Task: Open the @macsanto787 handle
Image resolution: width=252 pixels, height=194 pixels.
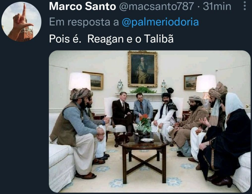Action: pyautogui.click(x=156, y=6)
